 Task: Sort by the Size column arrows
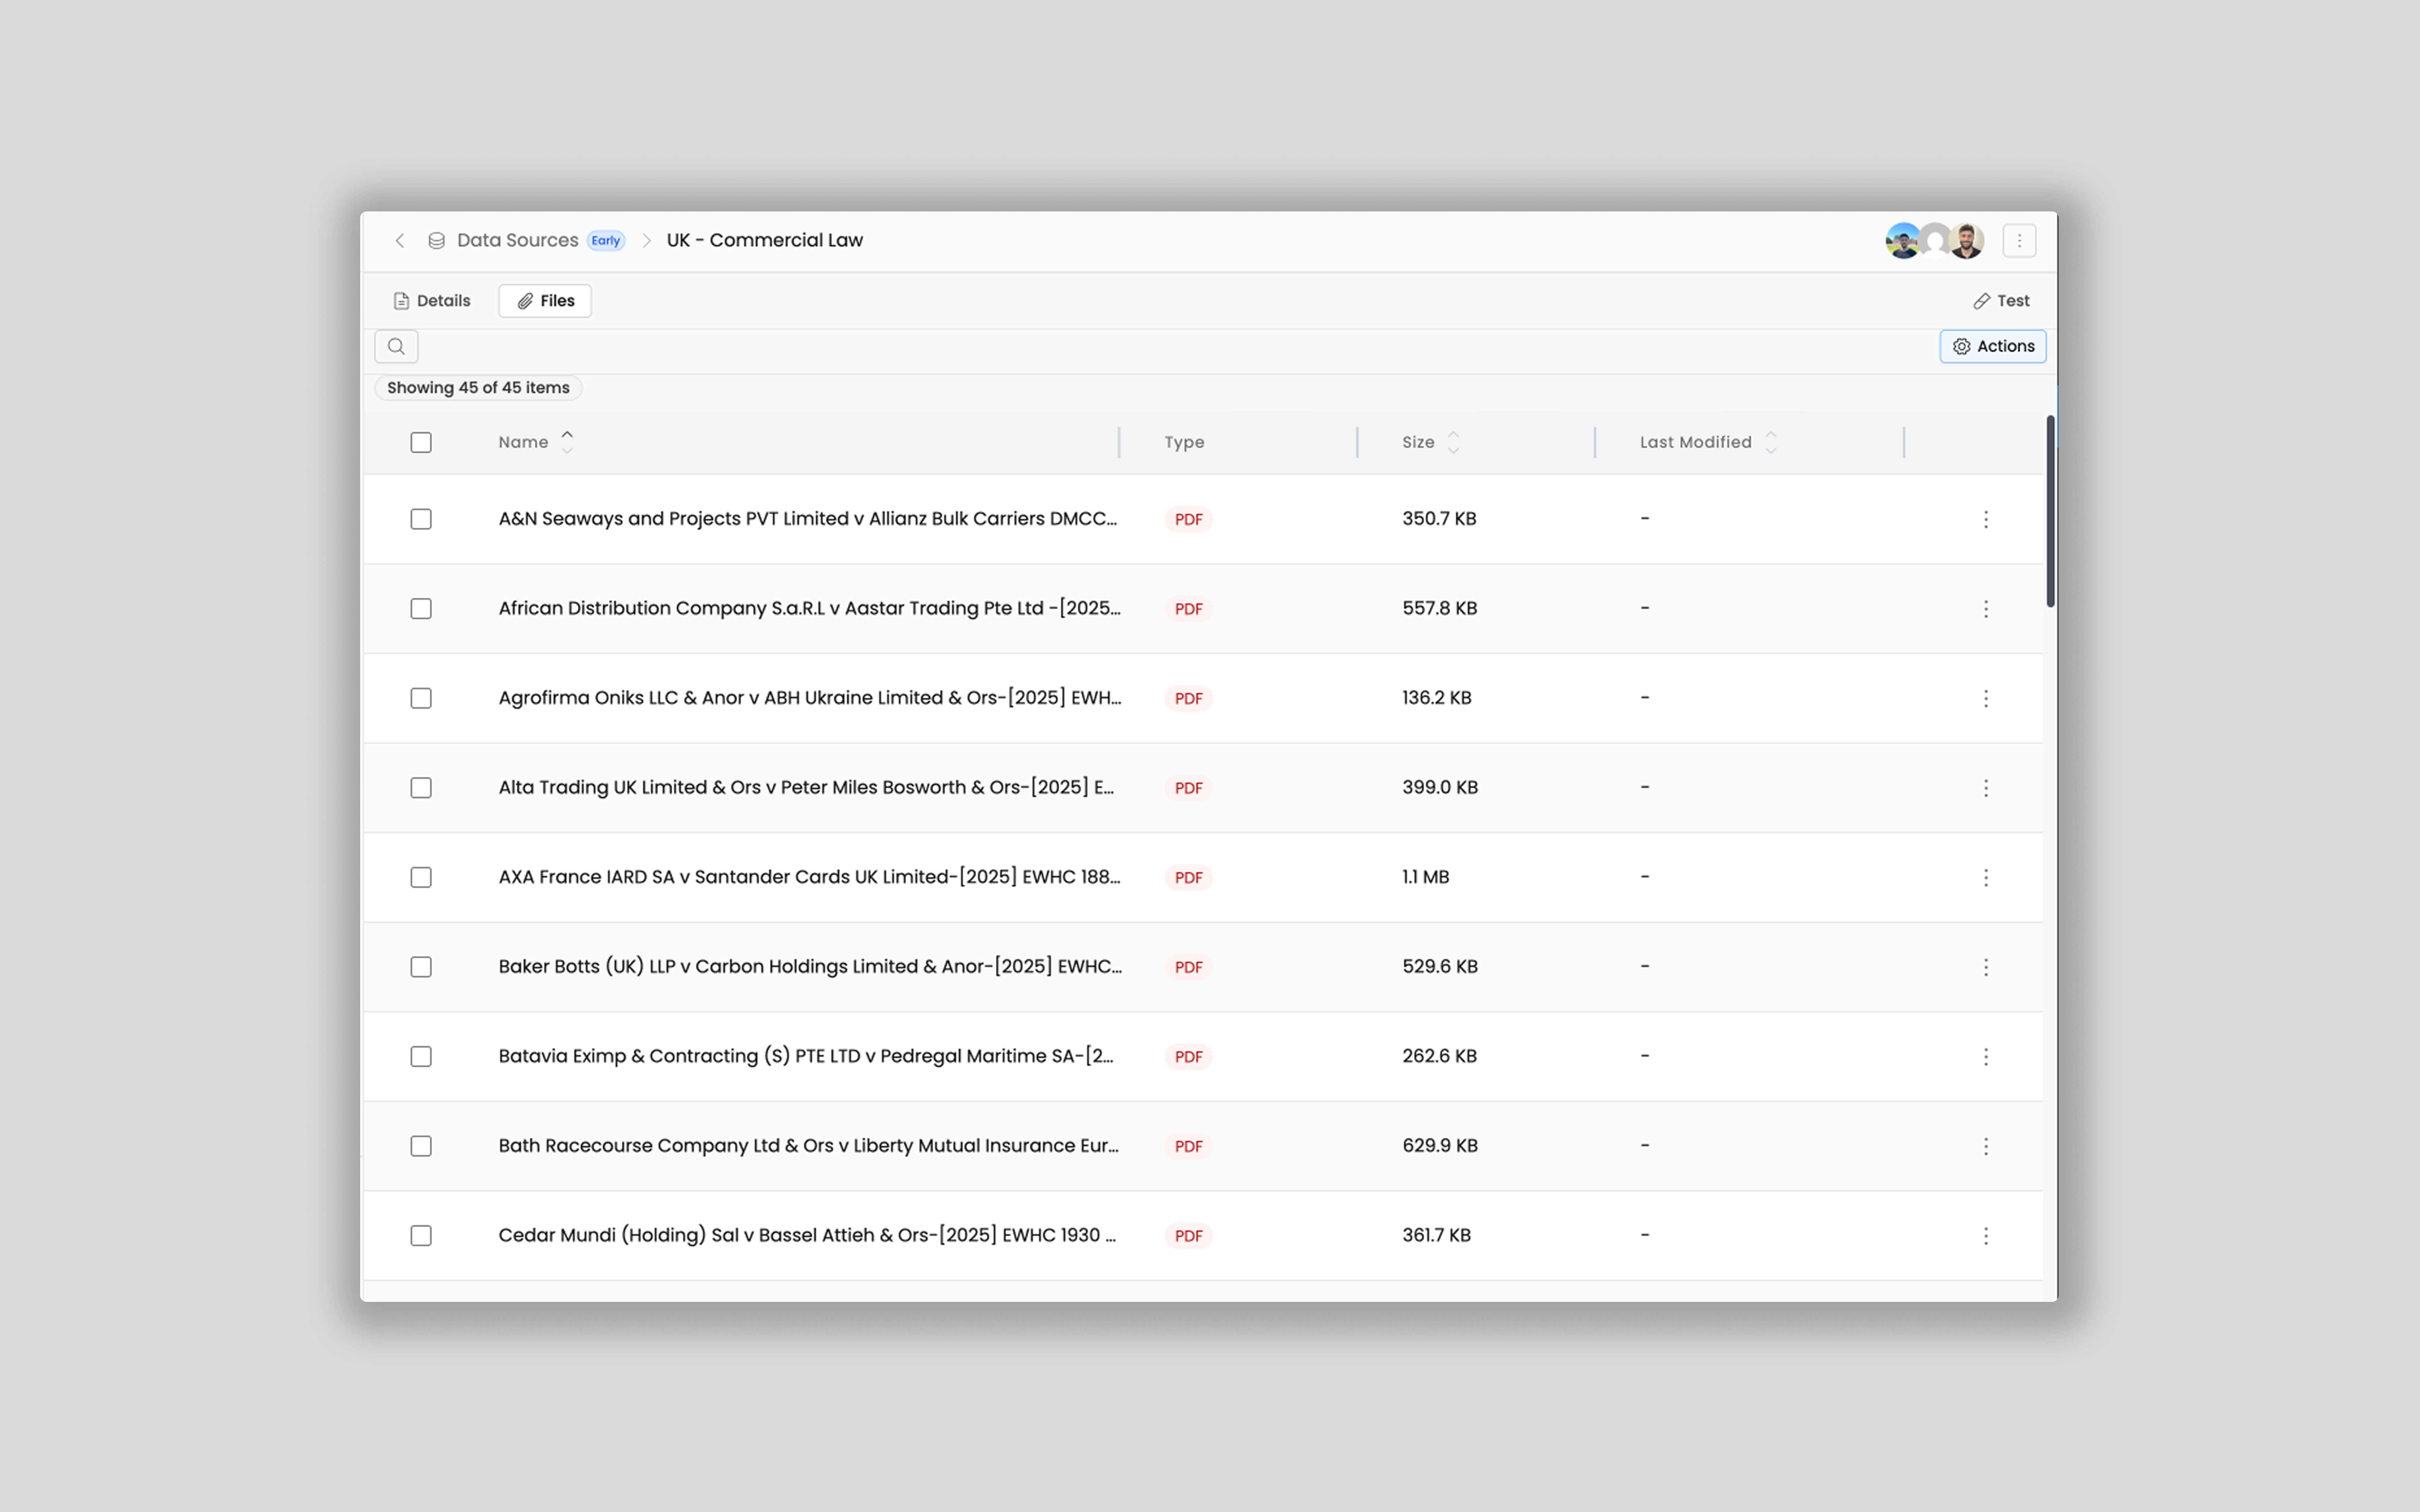[x=1453, y=442]
